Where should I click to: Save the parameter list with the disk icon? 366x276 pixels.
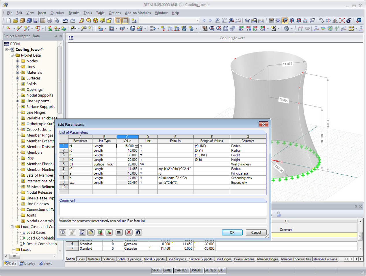pyautogui.click(x=82, y=232)
